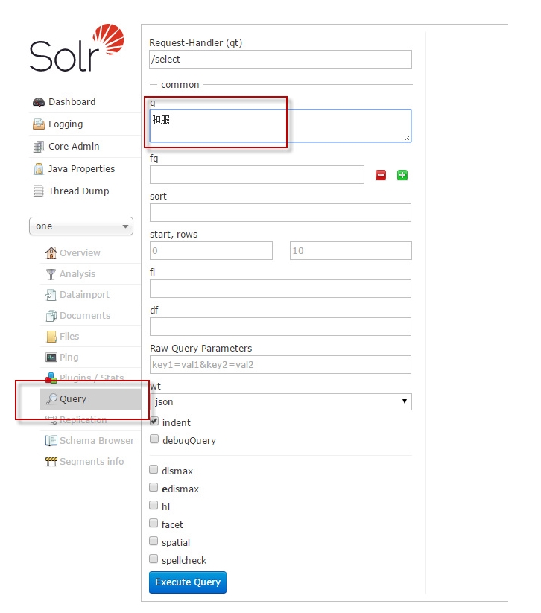Click the Analysis funnel icon
The image size is (541, 613).
tap(51, 274)
